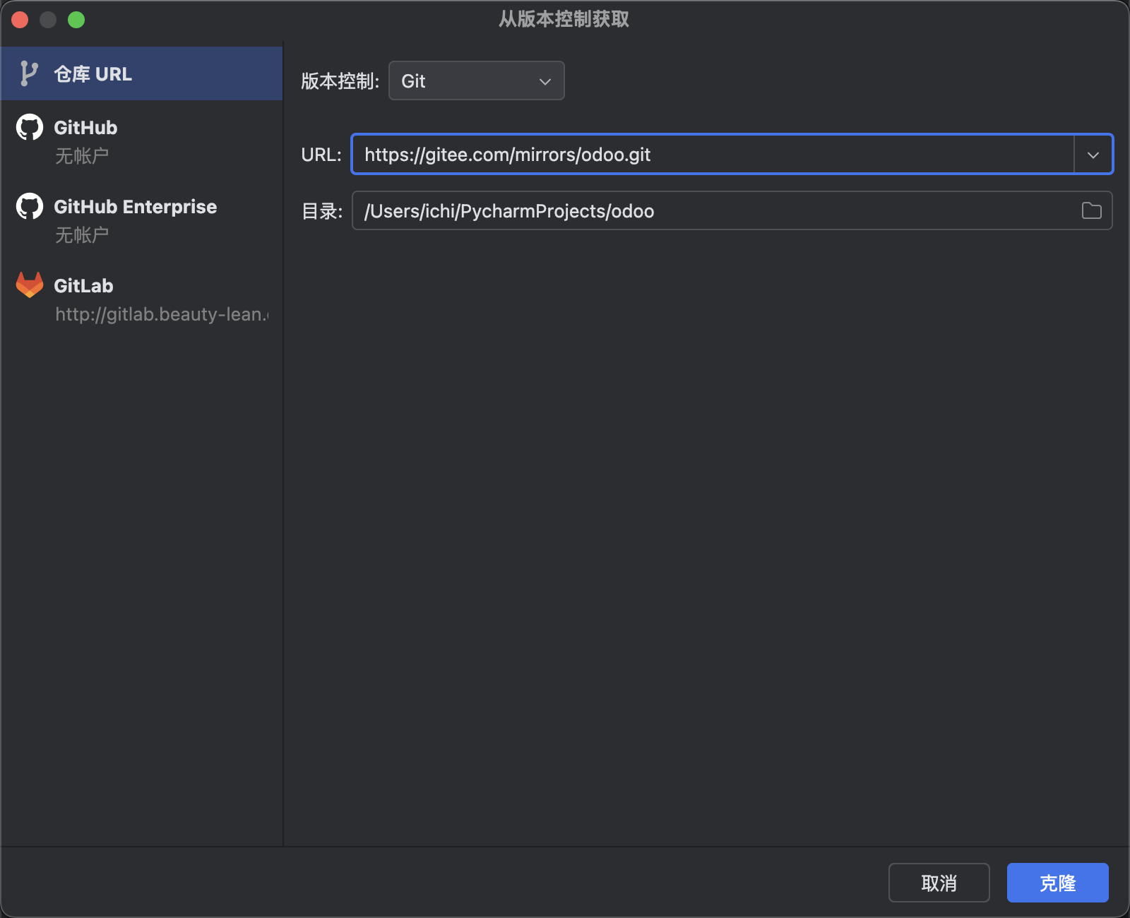This screenshot has height=918, width=1130.
Task: Click the 无帐户 text under GitHub
Action: click(82, 156)
